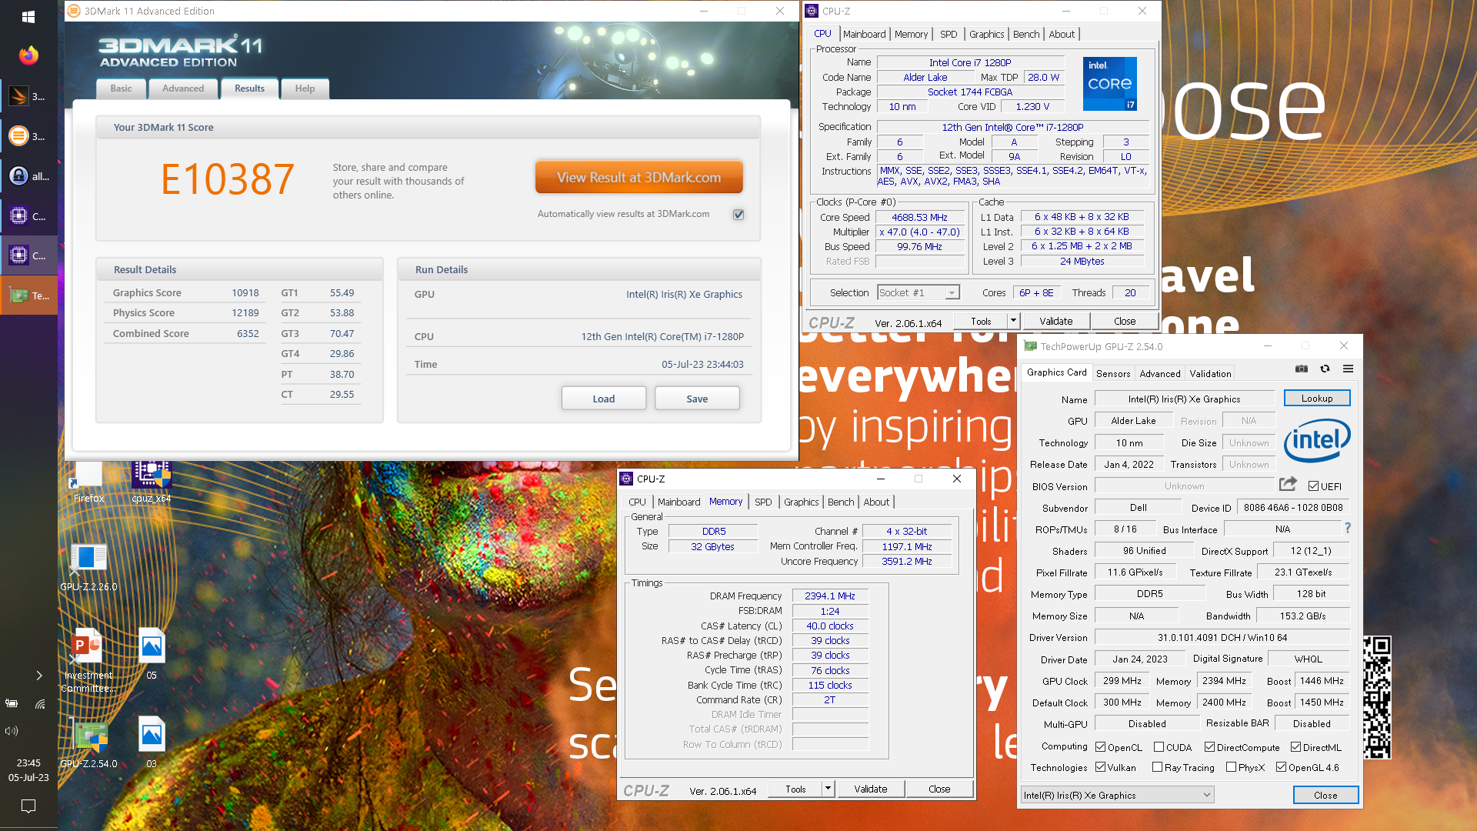This screenshot has height=831, width=1477.
Task: Open Mainboard tab in top CPU-Z window
Action: click(864, 34)
